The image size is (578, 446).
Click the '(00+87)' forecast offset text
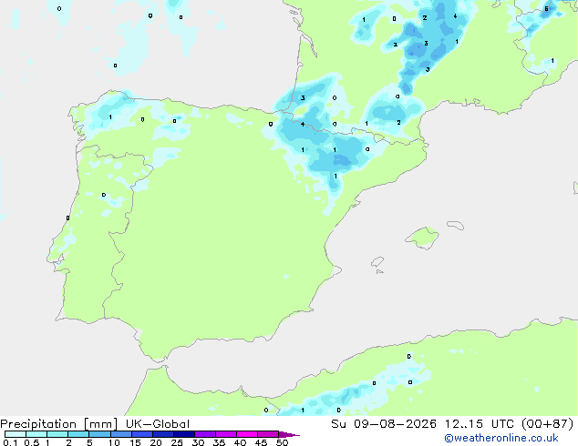(548, 424)
